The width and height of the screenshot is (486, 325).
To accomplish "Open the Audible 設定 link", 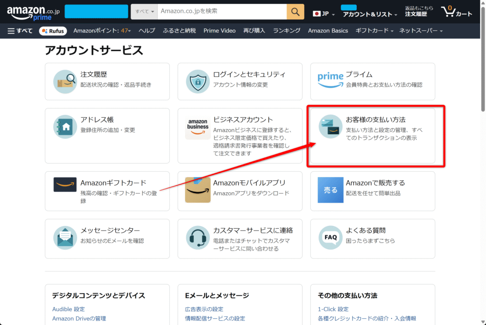I will [x=68, y=309].
